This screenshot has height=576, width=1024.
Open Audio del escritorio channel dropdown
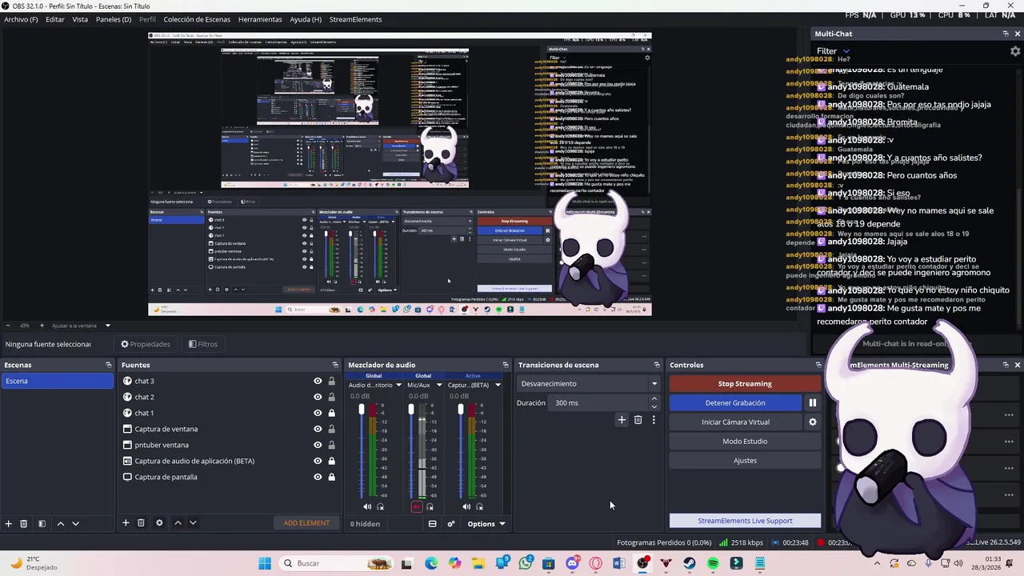point(398,385)
